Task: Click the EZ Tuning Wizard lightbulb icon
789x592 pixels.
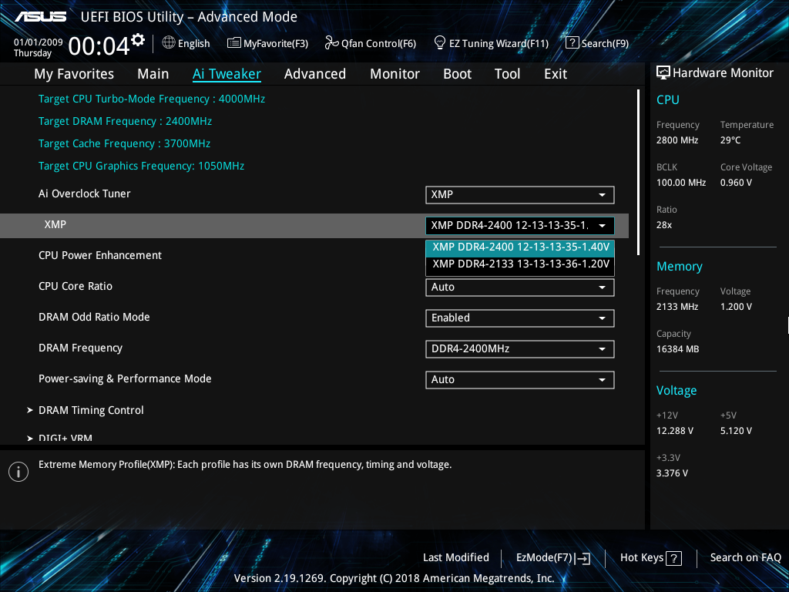Action: coord(440,43)
